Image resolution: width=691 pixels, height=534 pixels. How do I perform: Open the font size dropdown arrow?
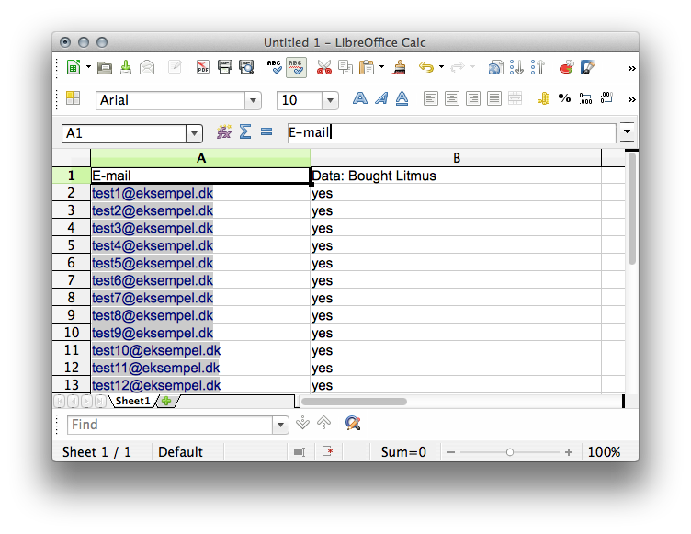330,100
